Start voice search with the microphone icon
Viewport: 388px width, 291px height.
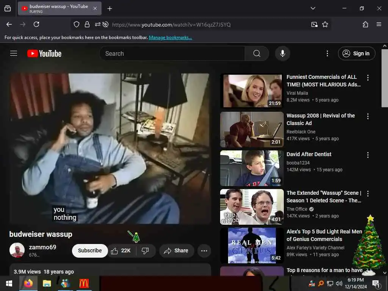[x=282, y=53]
